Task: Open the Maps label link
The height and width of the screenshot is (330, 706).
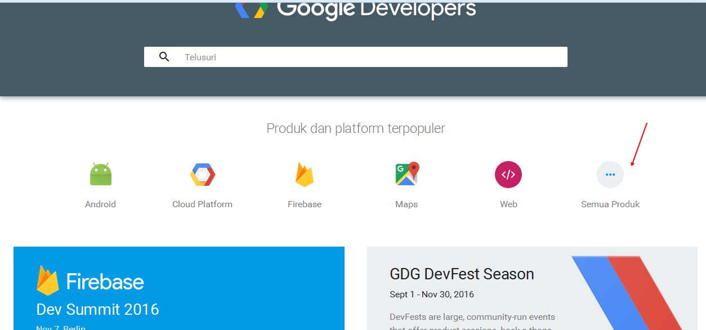Action: [406, 204]
